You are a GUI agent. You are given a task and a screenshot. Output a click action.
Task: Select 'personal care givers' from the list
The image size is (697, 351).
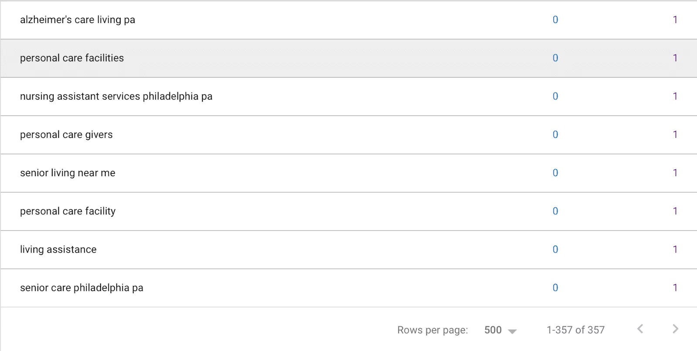[x=66, y=134]
